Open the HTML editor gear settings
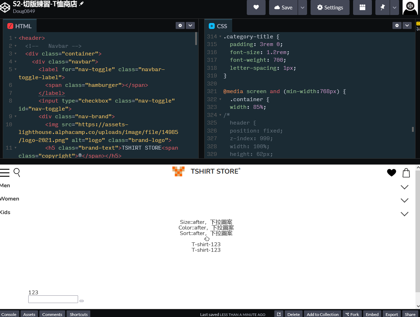 tap(180, 25)
